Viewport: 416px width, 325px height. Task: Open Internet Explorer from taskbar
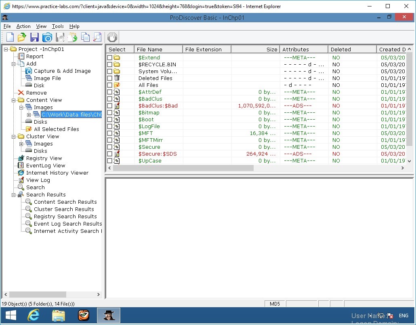(34, 315)
